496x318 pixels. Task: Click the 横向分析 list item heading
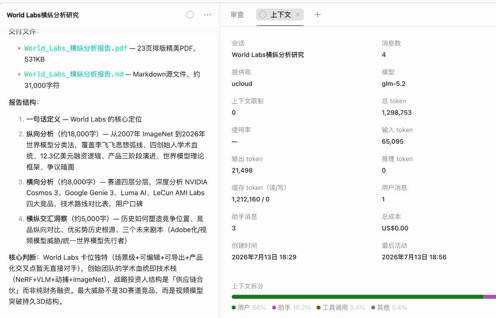pyautogui.click(x=40, y=182)
